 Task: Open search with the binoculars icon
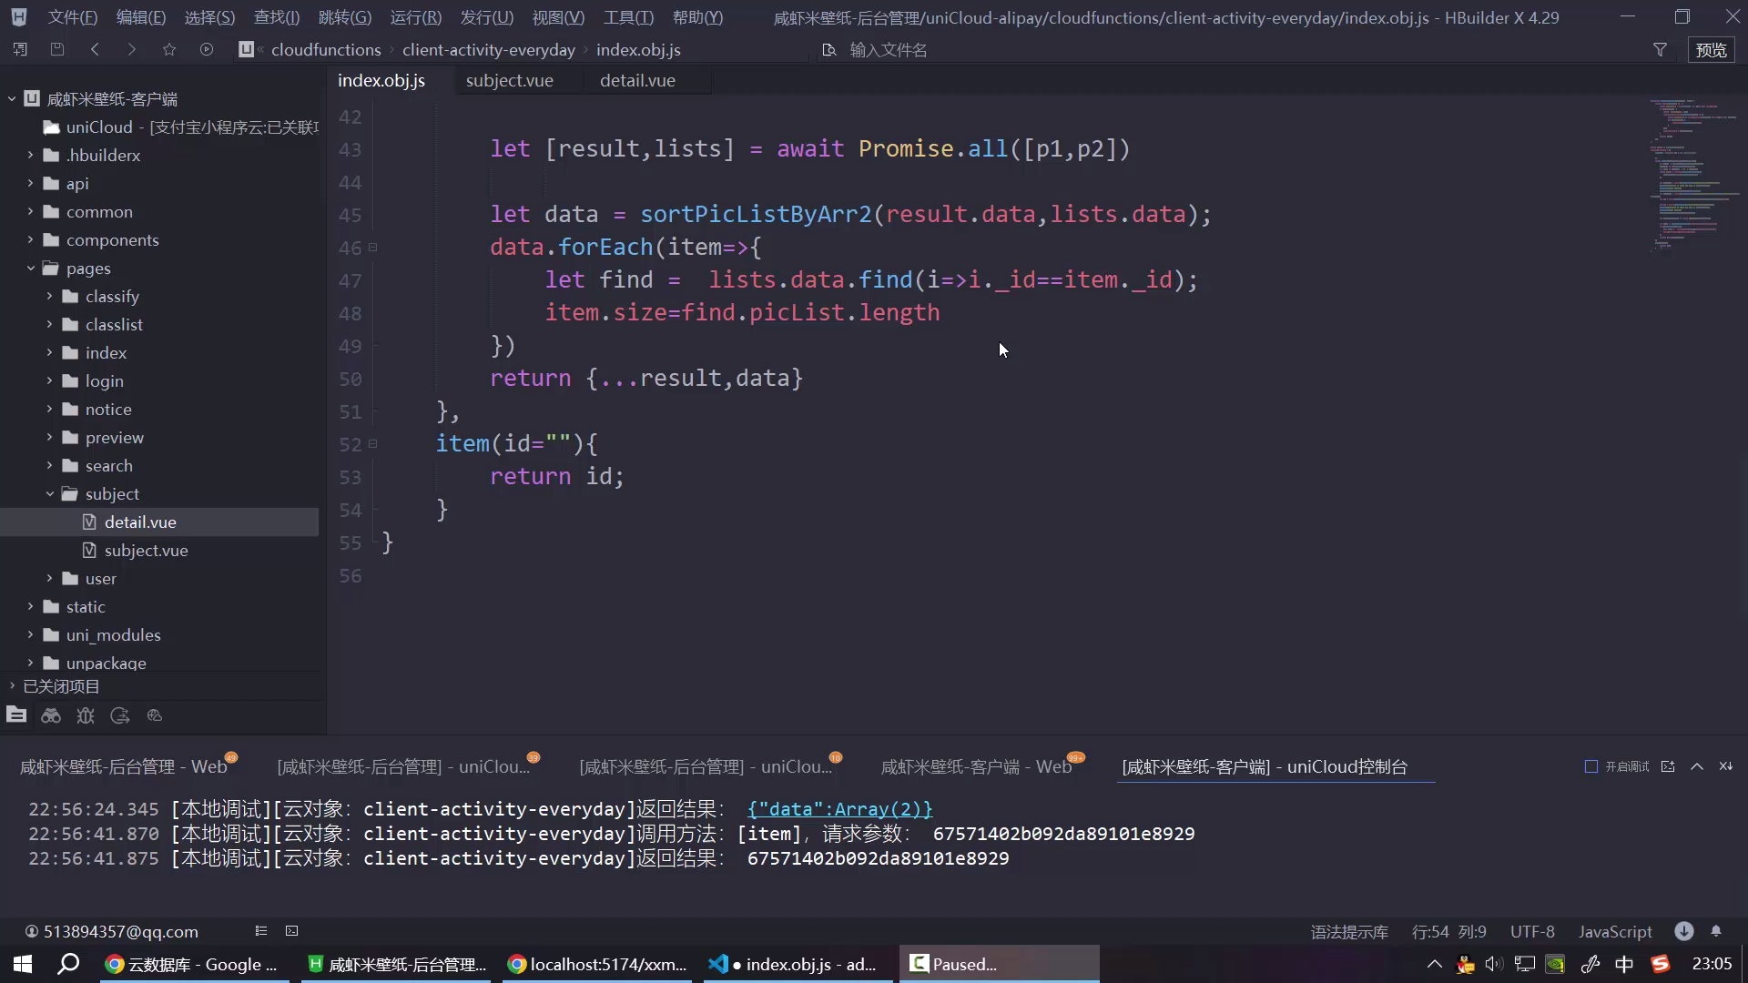point(51,716)
